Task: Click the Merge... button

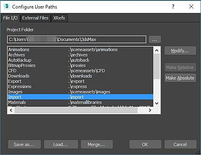Action: (x=97, y=144)
